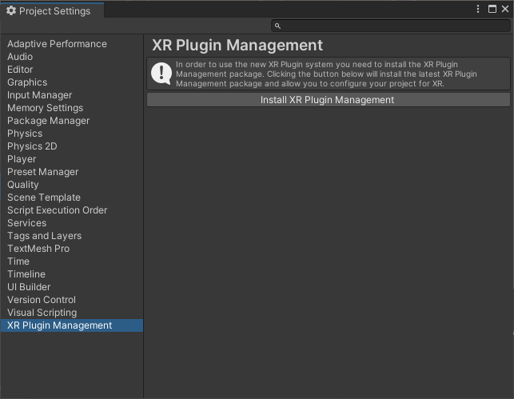This screenshot has height=399, width=514.
Task: Switch to the Player settings
Action: [22, 159]
